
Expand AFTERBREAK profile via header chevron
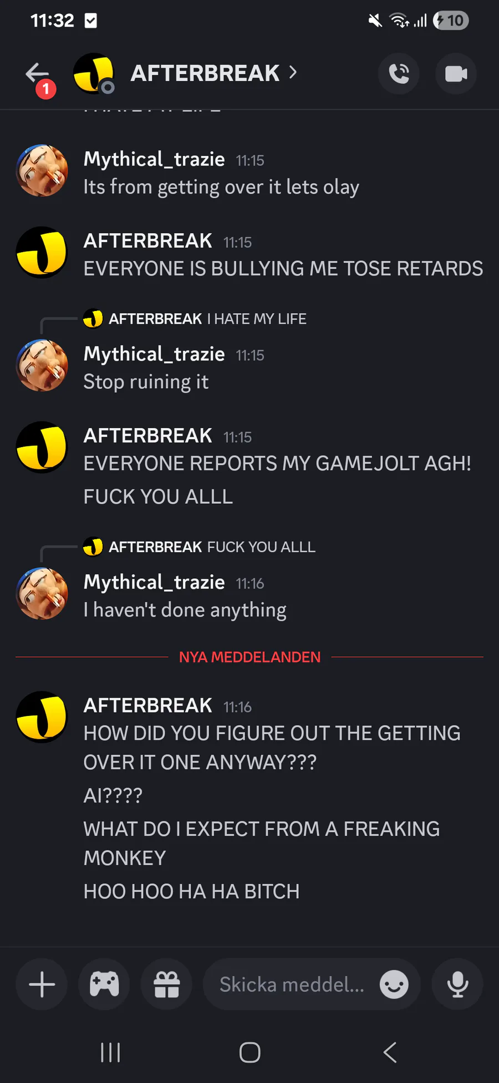(x=293, y=73)
